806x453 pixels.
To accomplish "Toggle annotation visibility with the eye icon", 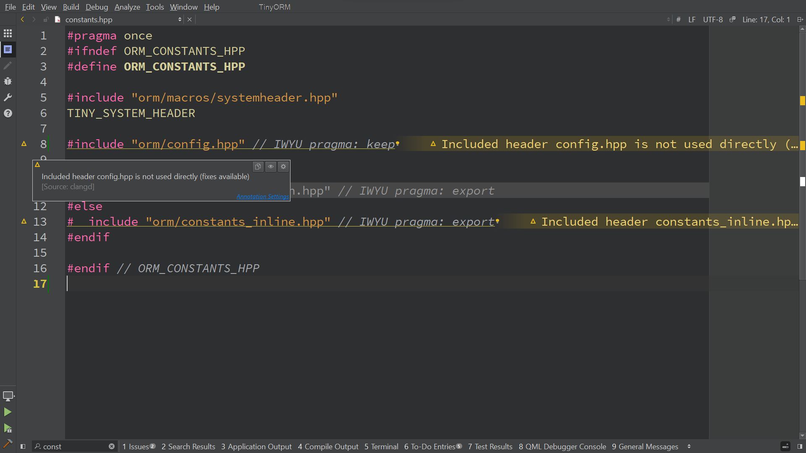I will (271, 167).
